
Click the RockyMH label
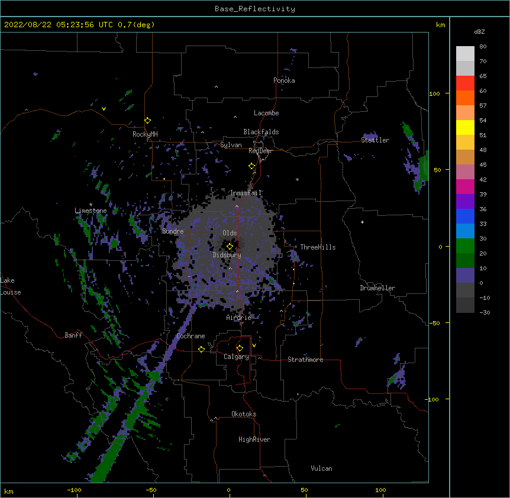click(x=145, y=134)
